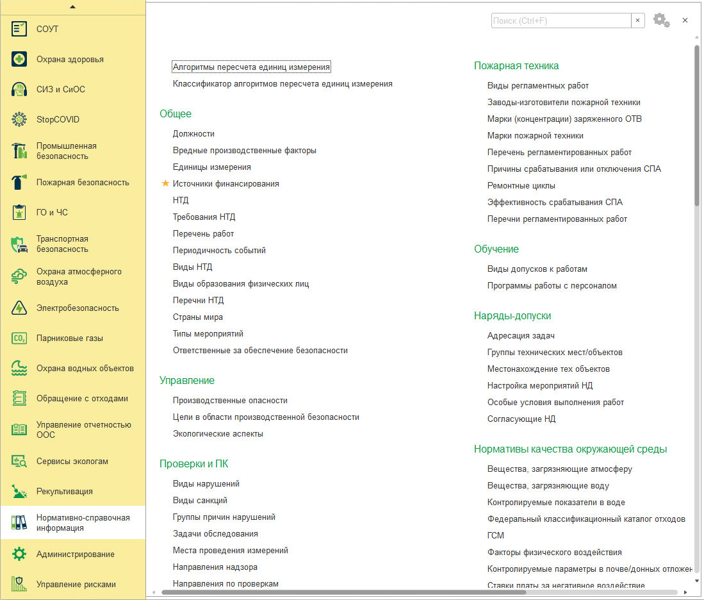
Task: Click the Промышленная безопасность factory icon
Action: click(x=19, y=151)
